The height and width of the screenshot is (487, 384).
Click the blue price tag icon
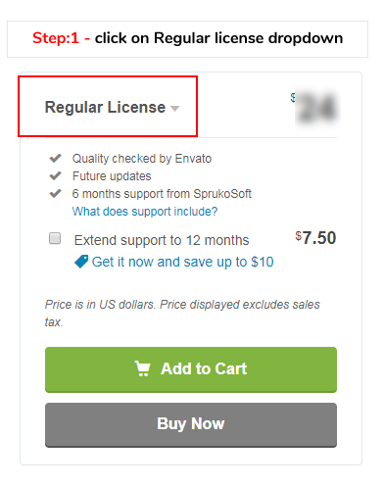pyautogui.click(x=81, y=262)
